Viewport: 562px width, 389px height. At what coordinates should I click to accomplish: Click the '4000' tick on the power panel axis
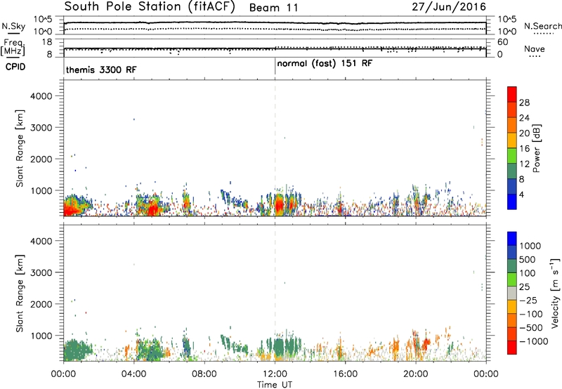coord(41,96)
